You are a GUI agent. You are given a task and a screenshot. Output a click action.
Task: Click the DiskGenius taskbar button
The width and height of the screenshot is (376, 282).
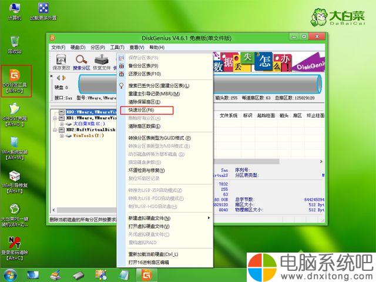147,275
